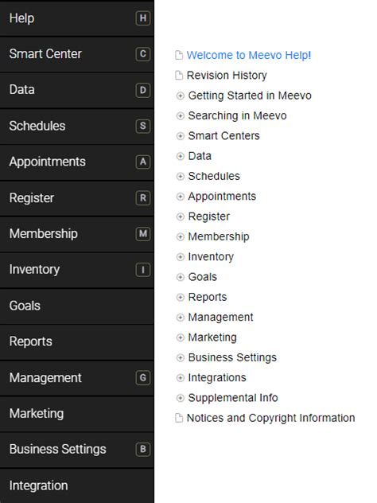Screen dimensions: 377x503
Task: Click the page icon beside Notices and Copyright Information
Action: click(179, 418)
